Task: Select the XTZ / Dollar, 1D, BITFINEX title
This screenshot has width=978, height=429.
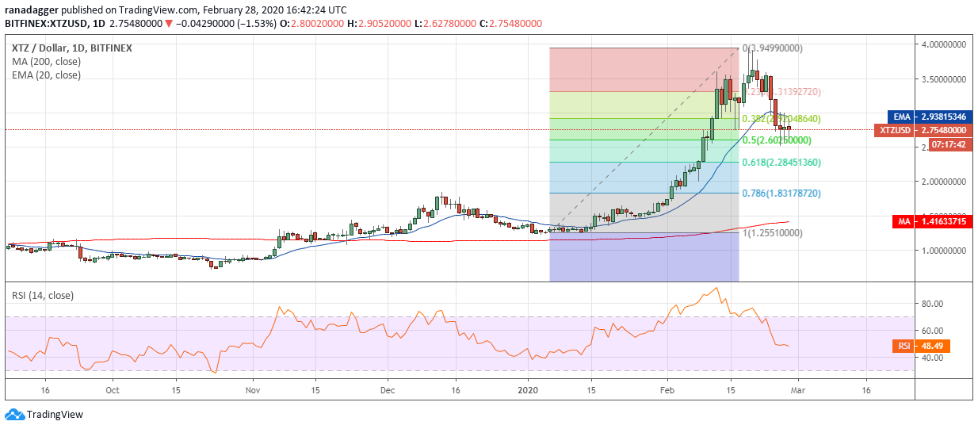Action: [x=72, y=48]
